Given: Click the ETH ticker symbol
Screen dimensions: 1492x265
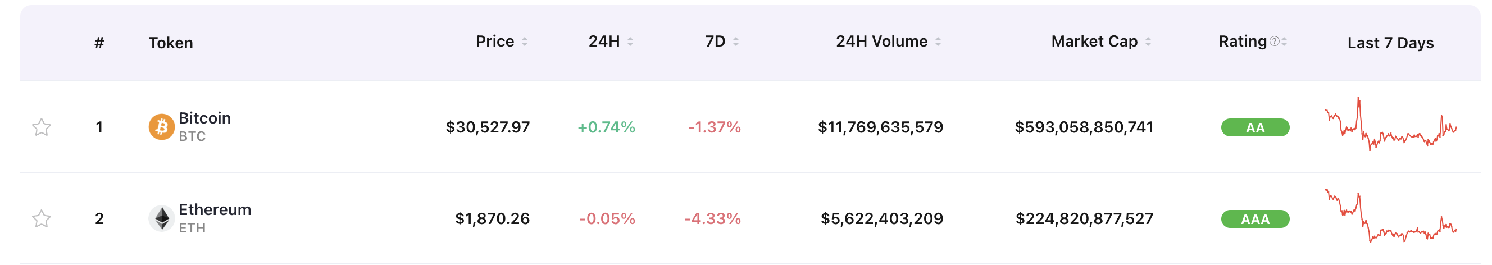Looking at the screenshot, I should 192,228.
